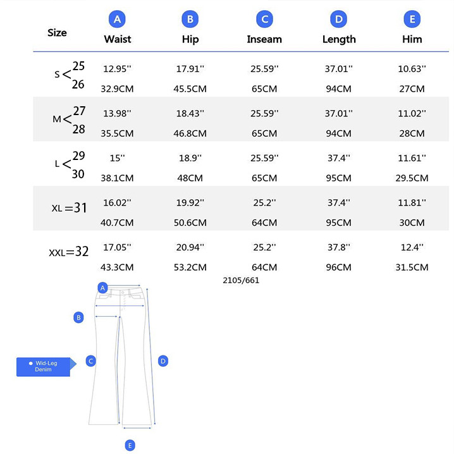Click the B marker beside jeans hip
Screen dimensions: 454x454
pos(79,317)
